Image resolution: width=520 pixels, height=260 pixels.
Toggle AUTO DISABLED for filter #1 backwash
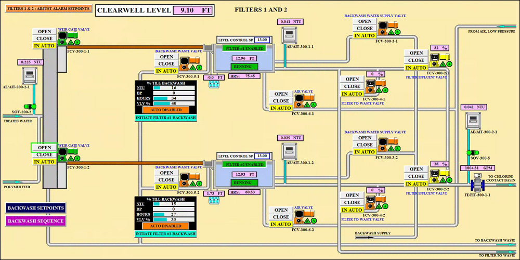tap(166, 110)
